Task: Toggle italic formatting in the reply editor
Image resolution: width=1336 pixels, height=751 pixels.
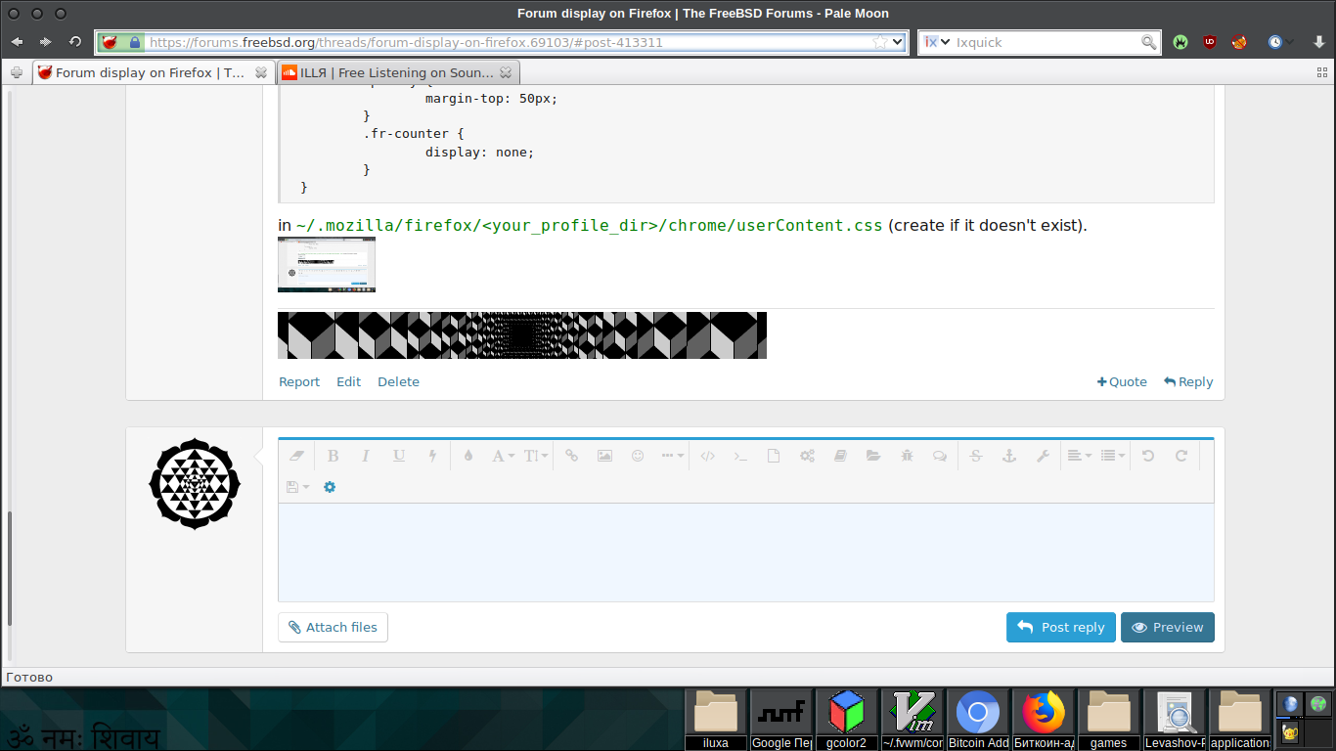Action: [366, 456]
